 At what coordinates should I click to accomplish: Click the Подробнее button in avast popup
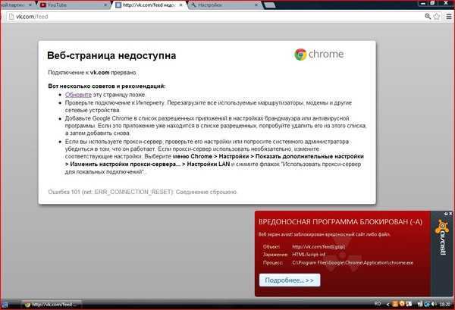tap(290, 280)
